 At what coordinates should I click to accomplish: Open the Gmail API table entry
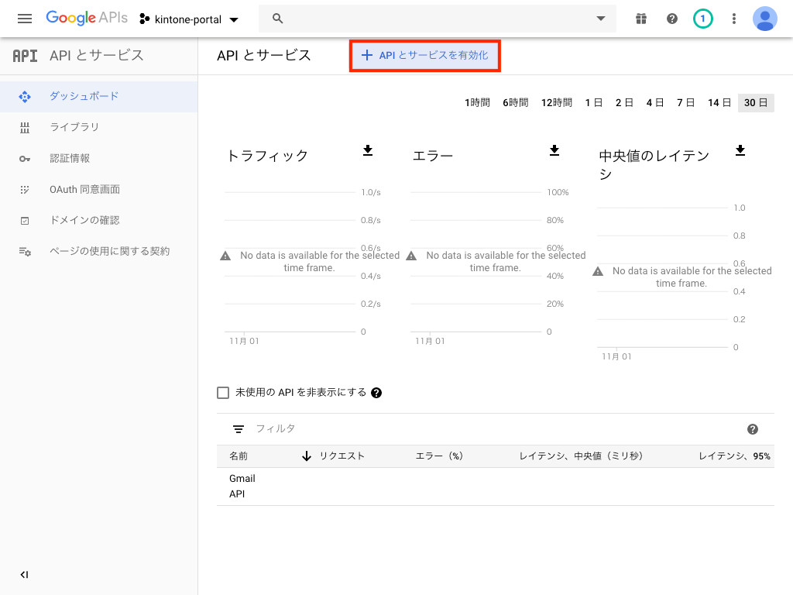tap(242, 486)
